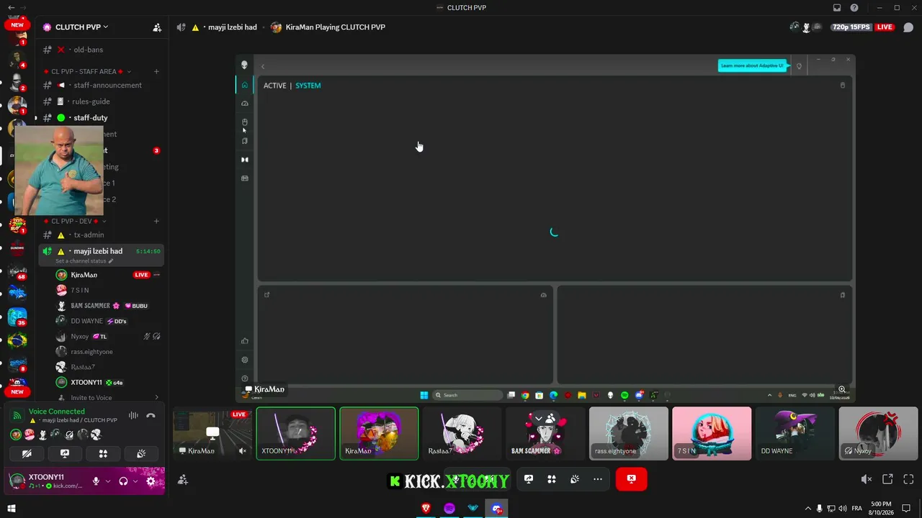
Task: Click the invite members icon beside CLUTCH PVP
Action: (157, 27)
